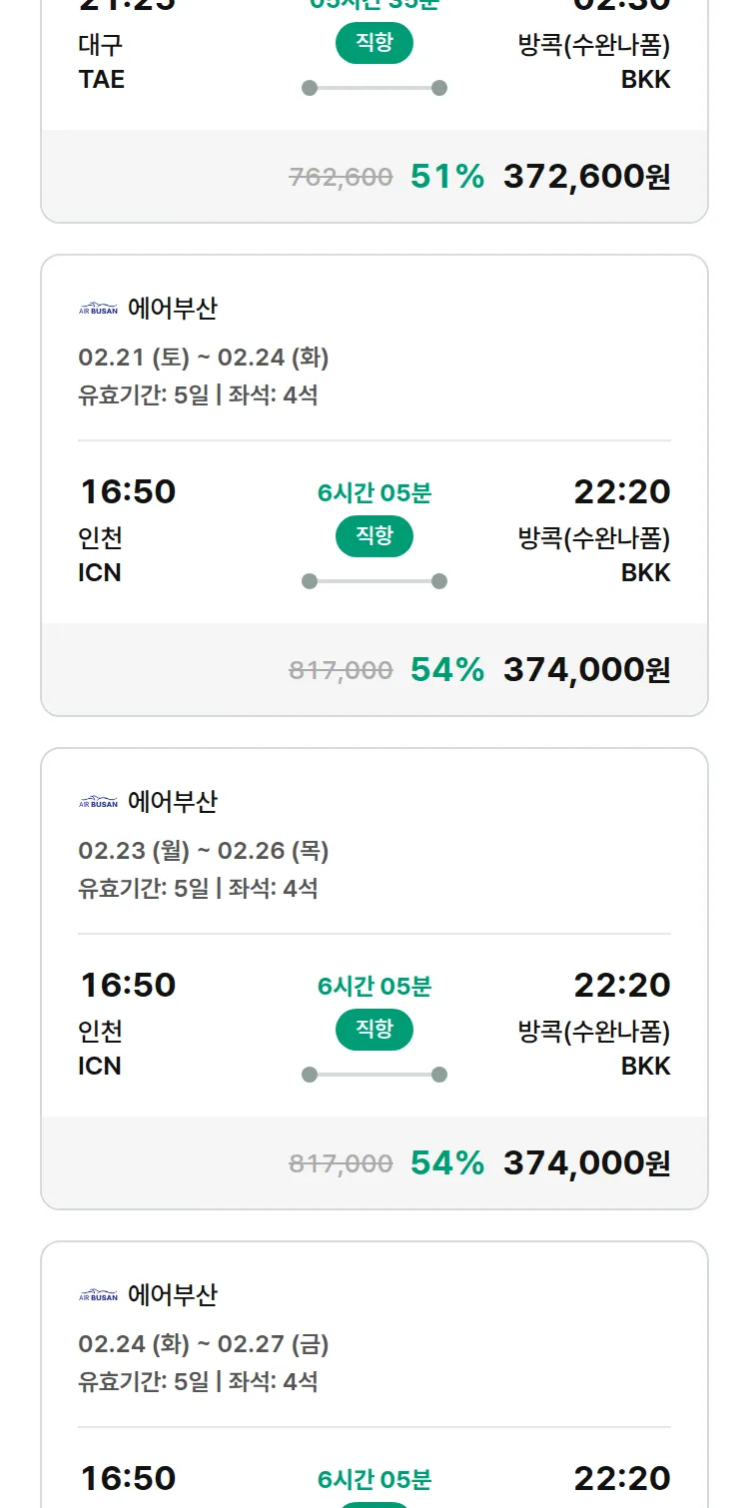Select the 372,600원 price on the Daegu flight
This screenshot has height=1508, width=749.
[x=586, y=177]
